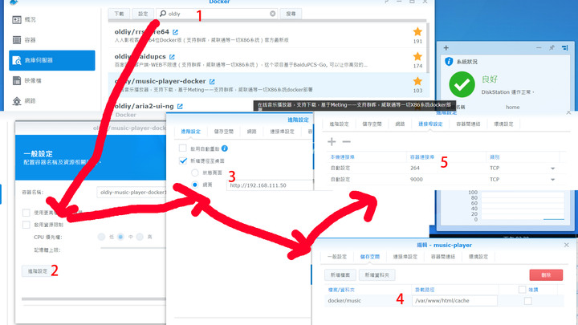Switch to 儲存空間 tab in the shortcut settings dialog
The image size is (578, 325).
pos(224,132)
